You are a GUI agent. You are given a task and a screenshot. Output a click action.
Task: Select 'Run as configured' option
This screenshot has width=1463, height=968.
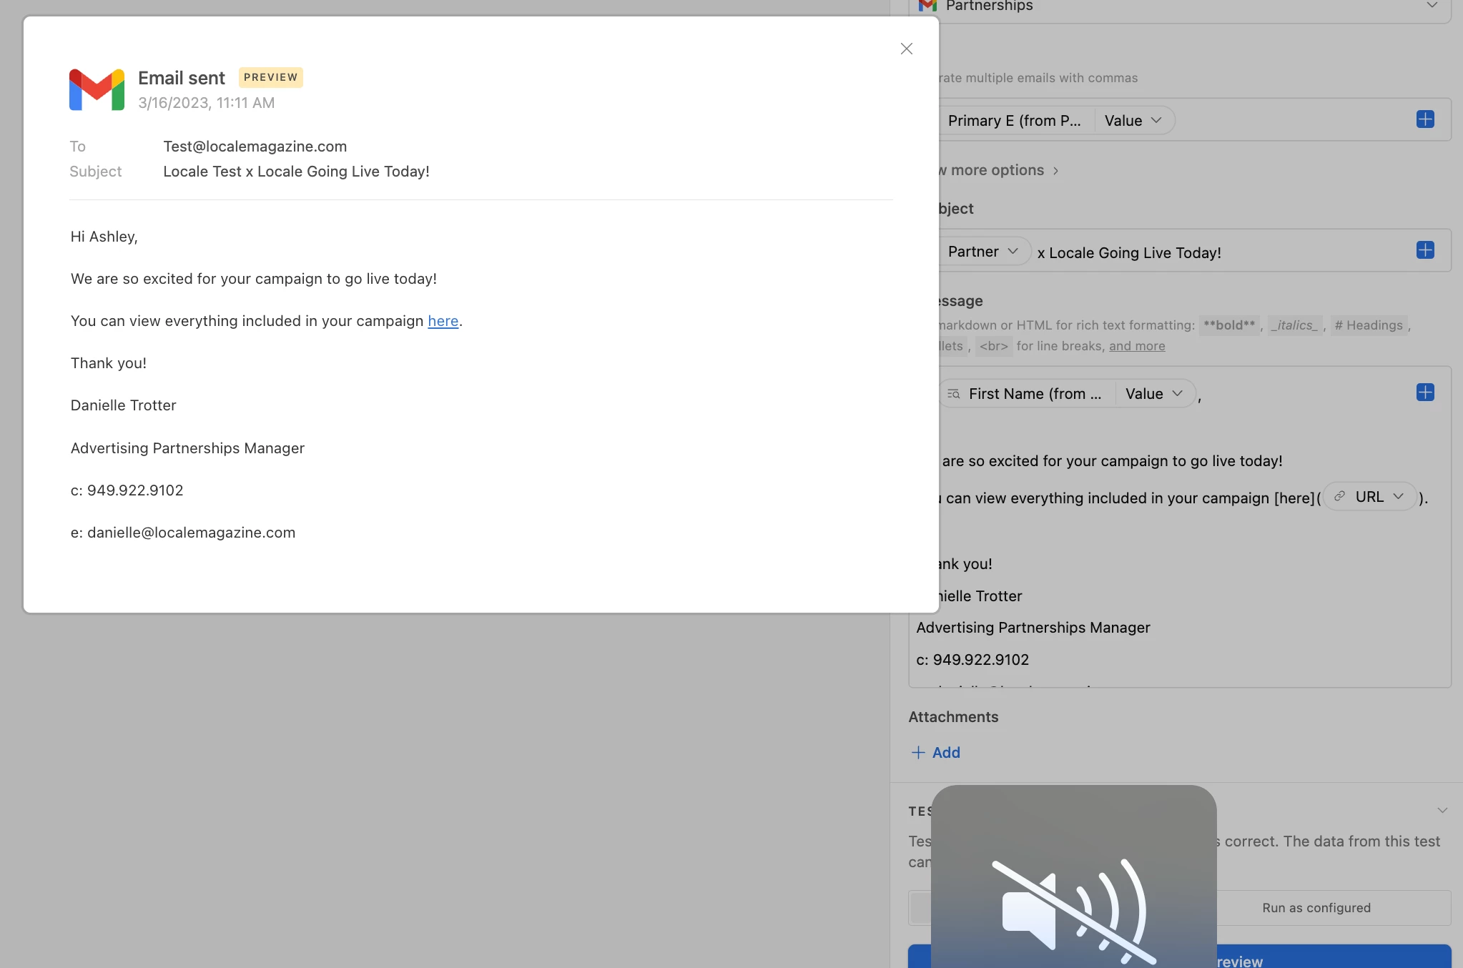pos(1316,908)
